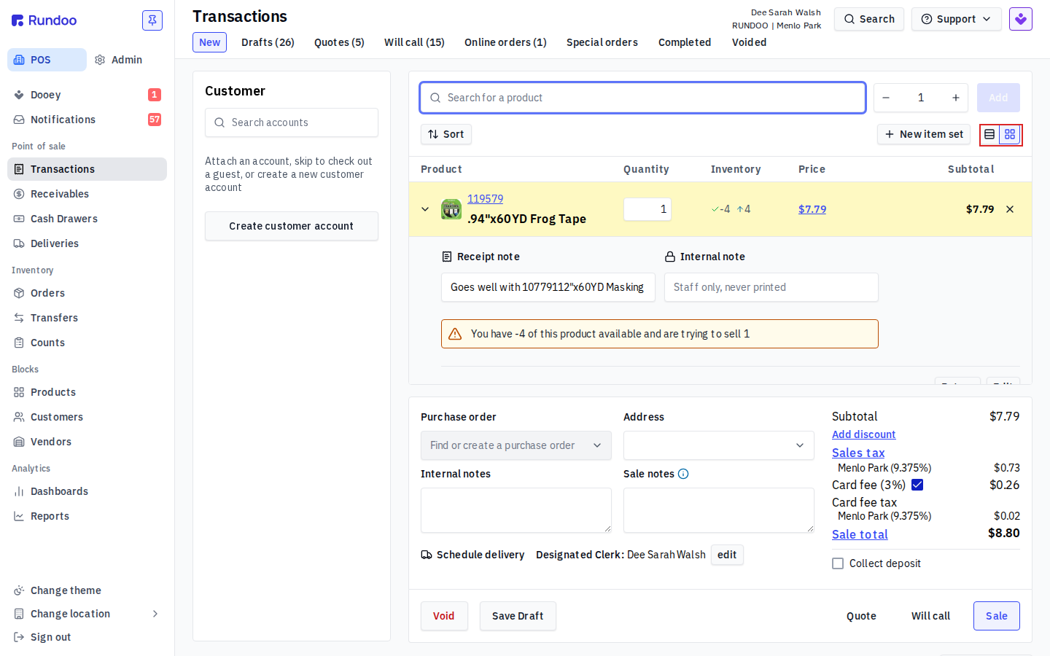The image size is (1050, 656).
Task: Click Save Draft
Action: pyautogui.click(x=518, y=616)
